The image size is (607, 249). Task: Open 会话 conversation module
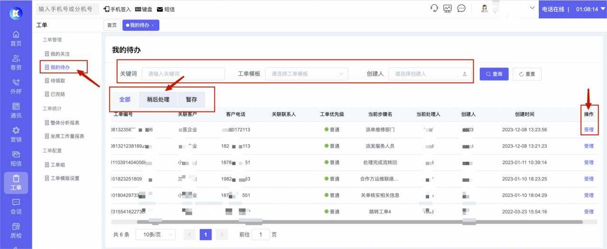pos(16,207)
